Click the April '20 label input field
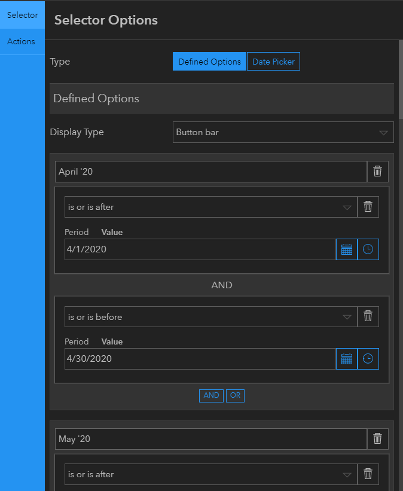 (179, 172)
